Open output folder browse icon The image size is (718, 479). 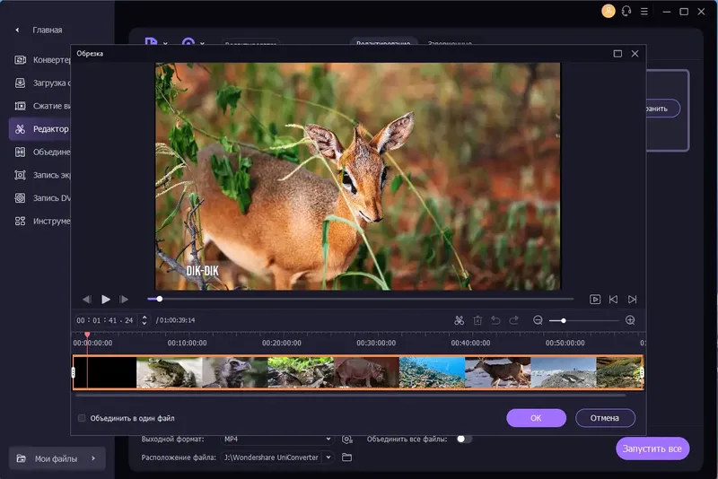(x=346, y=457)
